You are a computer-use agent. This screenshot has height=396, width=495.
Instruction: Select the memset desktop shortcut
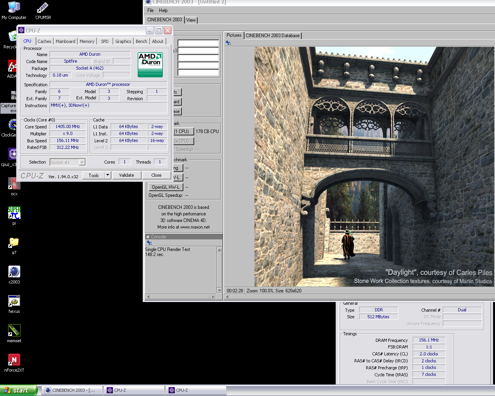pyautogui.click(x=14, y=334)
